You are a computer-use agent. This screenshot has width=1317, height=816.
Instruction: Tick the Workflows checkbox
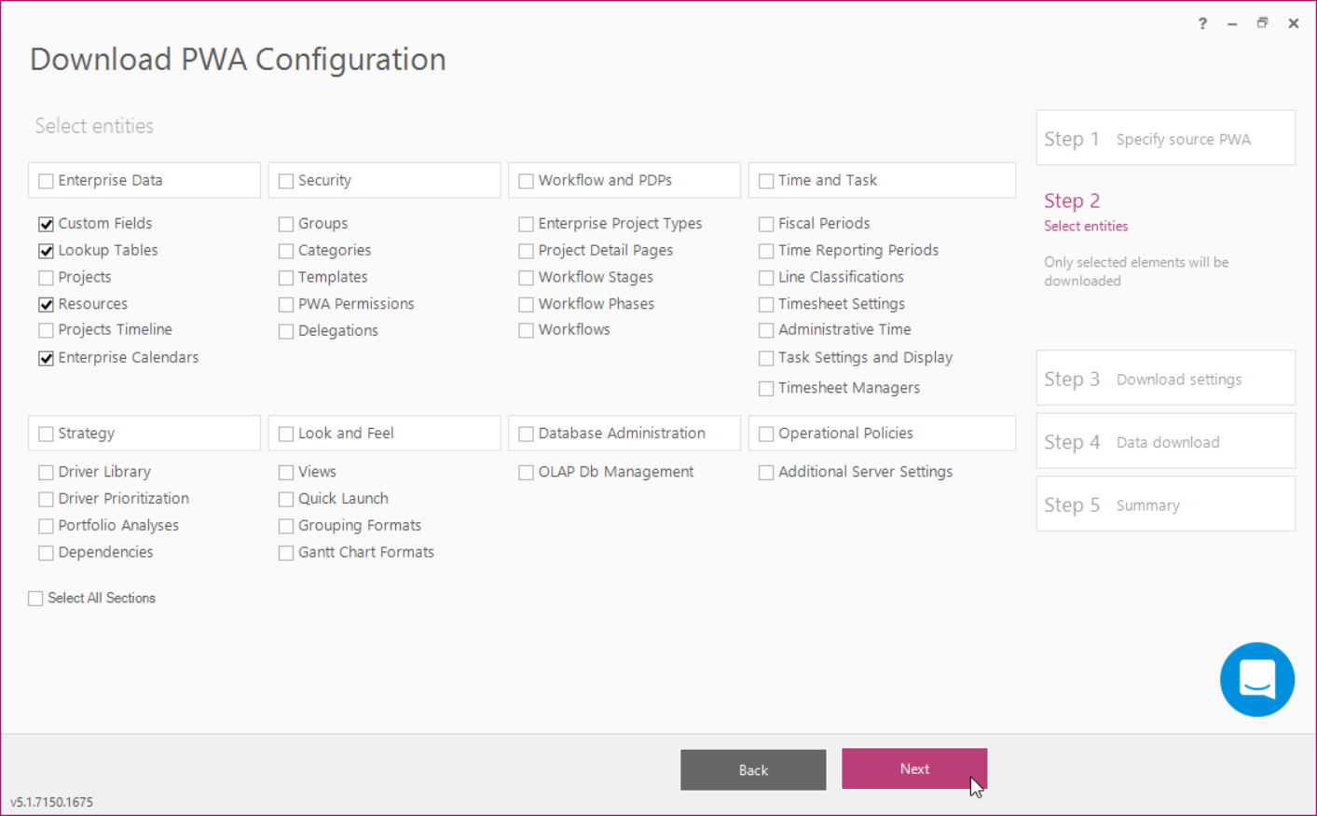pos(527,330)
